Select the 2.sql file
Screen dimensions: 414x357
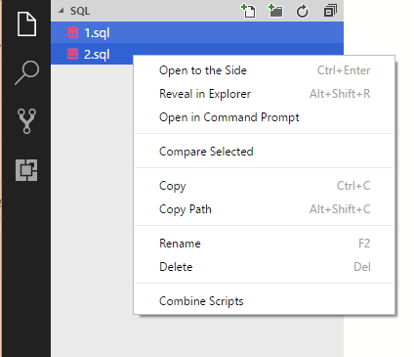92,54
